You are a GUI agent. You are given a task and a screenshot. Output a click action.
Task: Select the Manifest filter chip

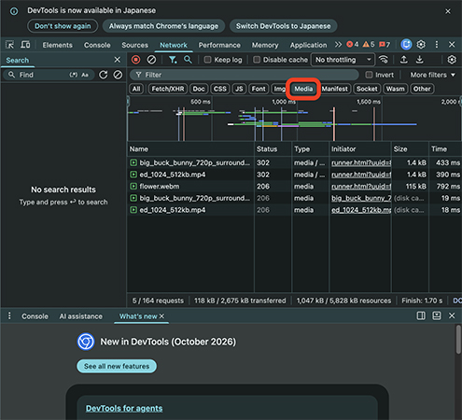335,89
